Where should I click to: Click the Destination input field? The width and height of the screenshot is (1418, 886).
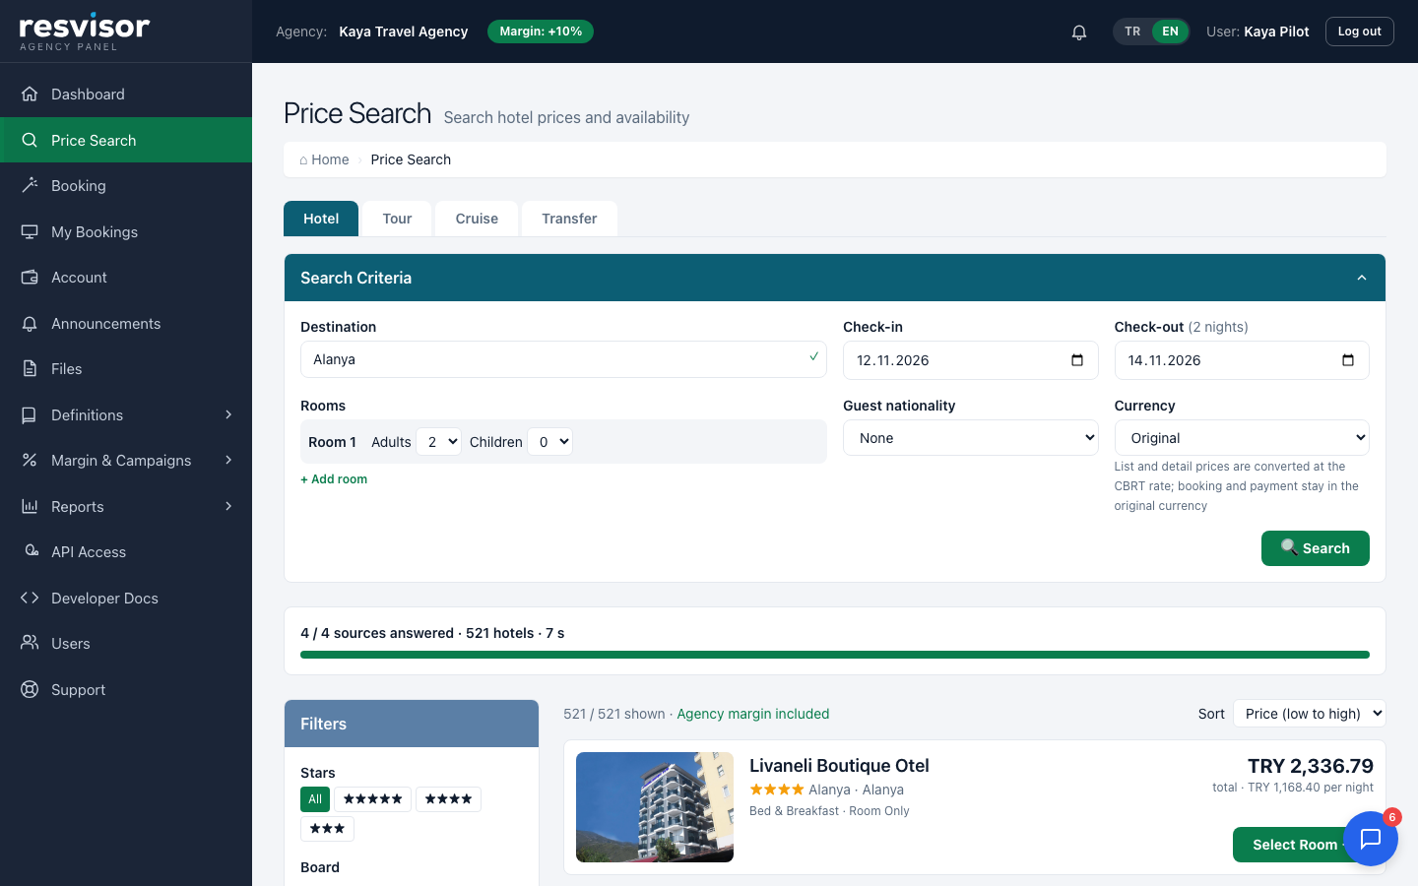tap(563, 359)
